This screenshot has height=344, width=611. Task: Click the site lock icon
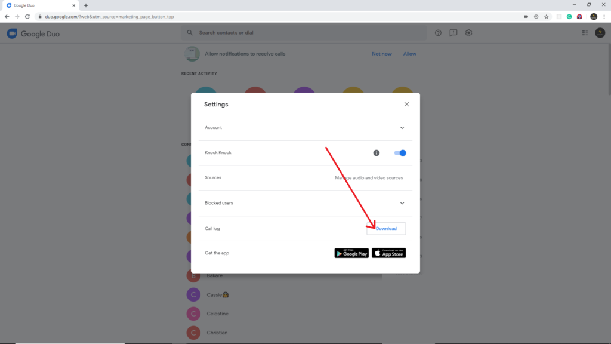point(40,17)
